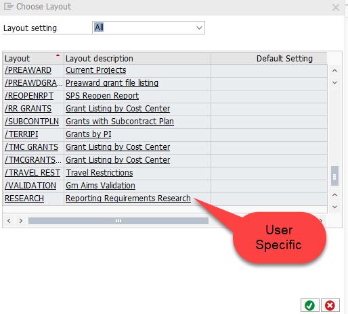Select the /TMCGRANTS... layout
Viewport: 348px width, 314px height.
pos(33,160)
